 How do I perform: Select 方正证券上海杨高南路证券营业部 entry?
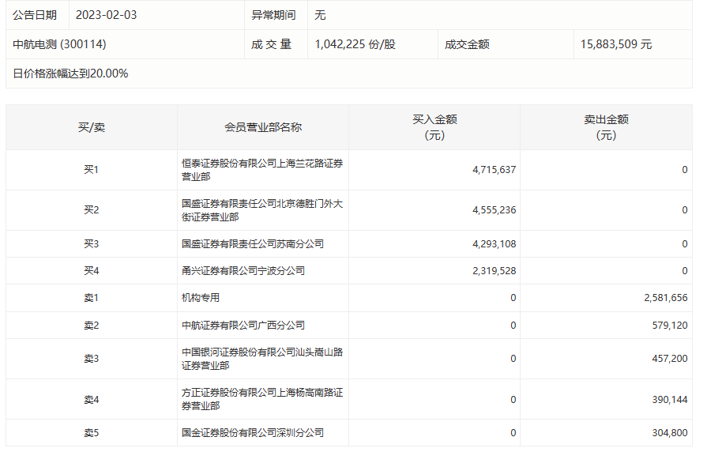pyautogui.click(x=262, y=399)
